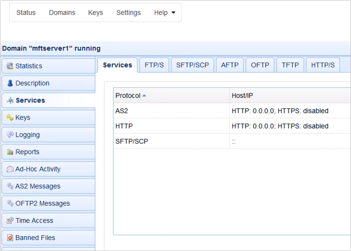351x251 pixels.
Task: Go to the Status menu item
Action: coord(26,13)
